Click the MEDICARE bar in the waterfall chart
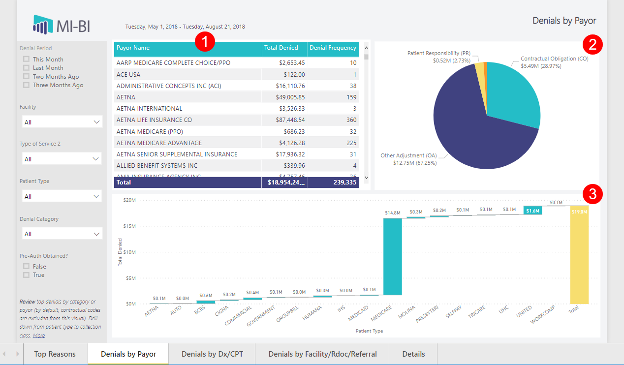Image resolution: width=624 pixels, height=365 pixels. pos(393,256)
